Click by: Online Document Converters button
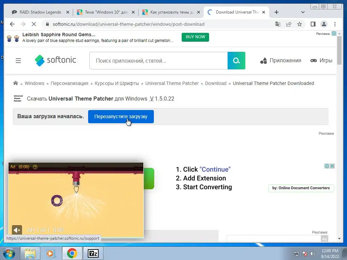The image size is (347, 260). (x=301, y=188)
